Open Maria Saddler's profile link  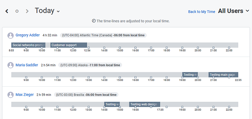click(x=27, y=65)
